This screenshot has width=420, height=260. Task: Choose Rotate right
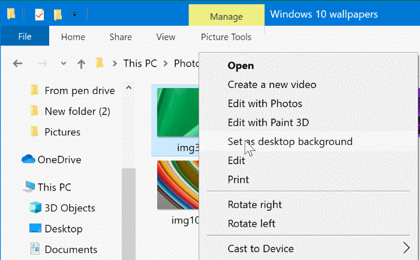254,205
